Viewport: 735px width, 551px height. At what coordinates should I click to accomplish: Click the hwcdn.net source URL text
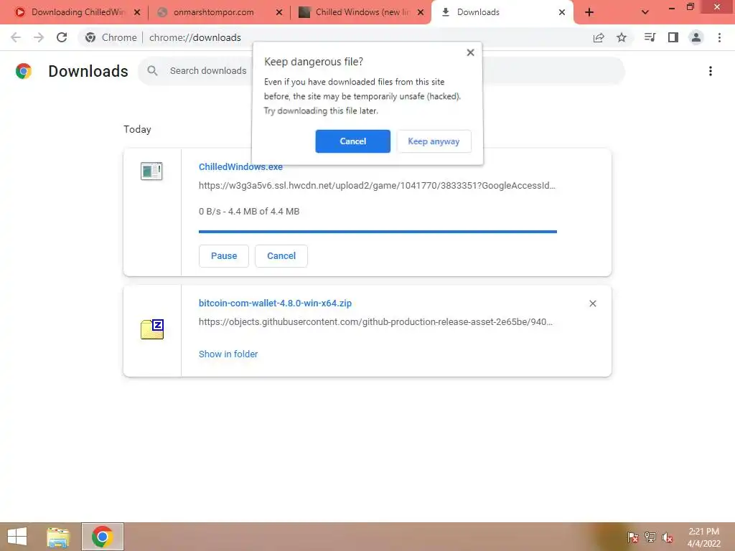click(x=377, y=186)
